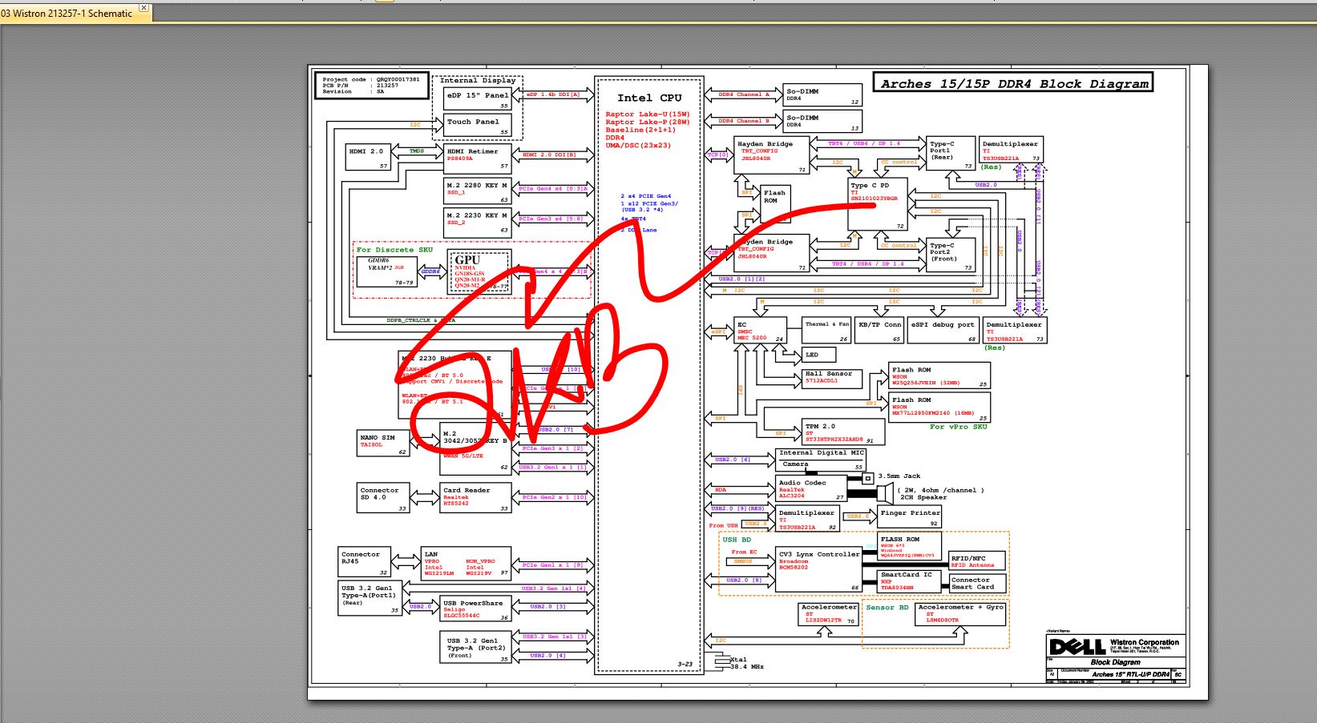Screen dimensions: 1317x723
Task: Click the HDMI Retimer PS8409A block
Action: [x=477, y=159]
